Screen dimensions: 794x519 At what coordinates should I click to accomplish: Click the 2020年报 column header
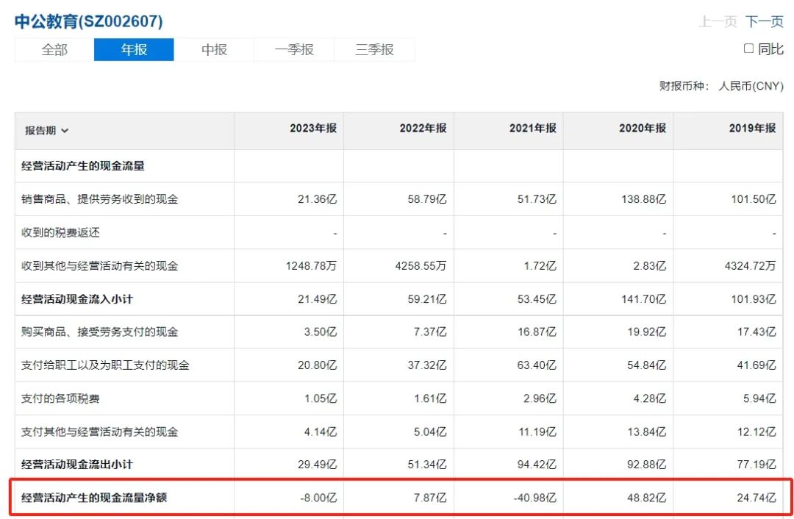pyautogui.click(x=642, y=128)
